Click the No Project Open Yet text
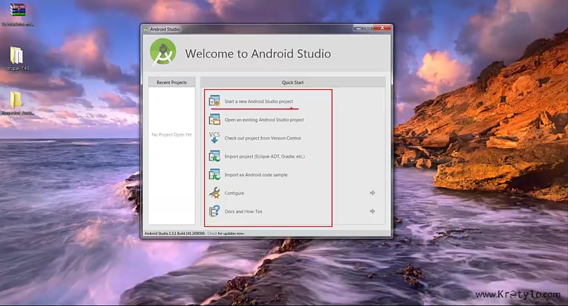The width and height of the screenshot is (568, 306). 172,135
